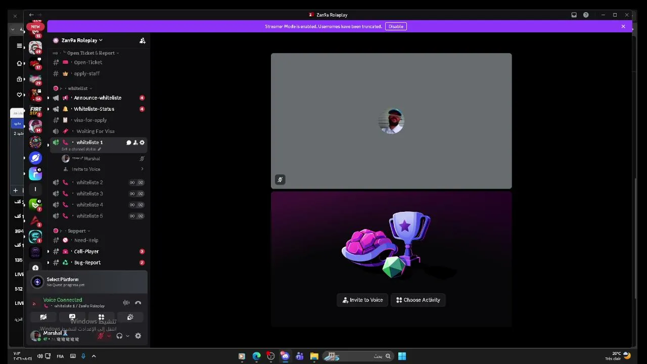Open Discord help icon in the title bar
Viewport: 647px width, 364px height.
tap(586, 15)
